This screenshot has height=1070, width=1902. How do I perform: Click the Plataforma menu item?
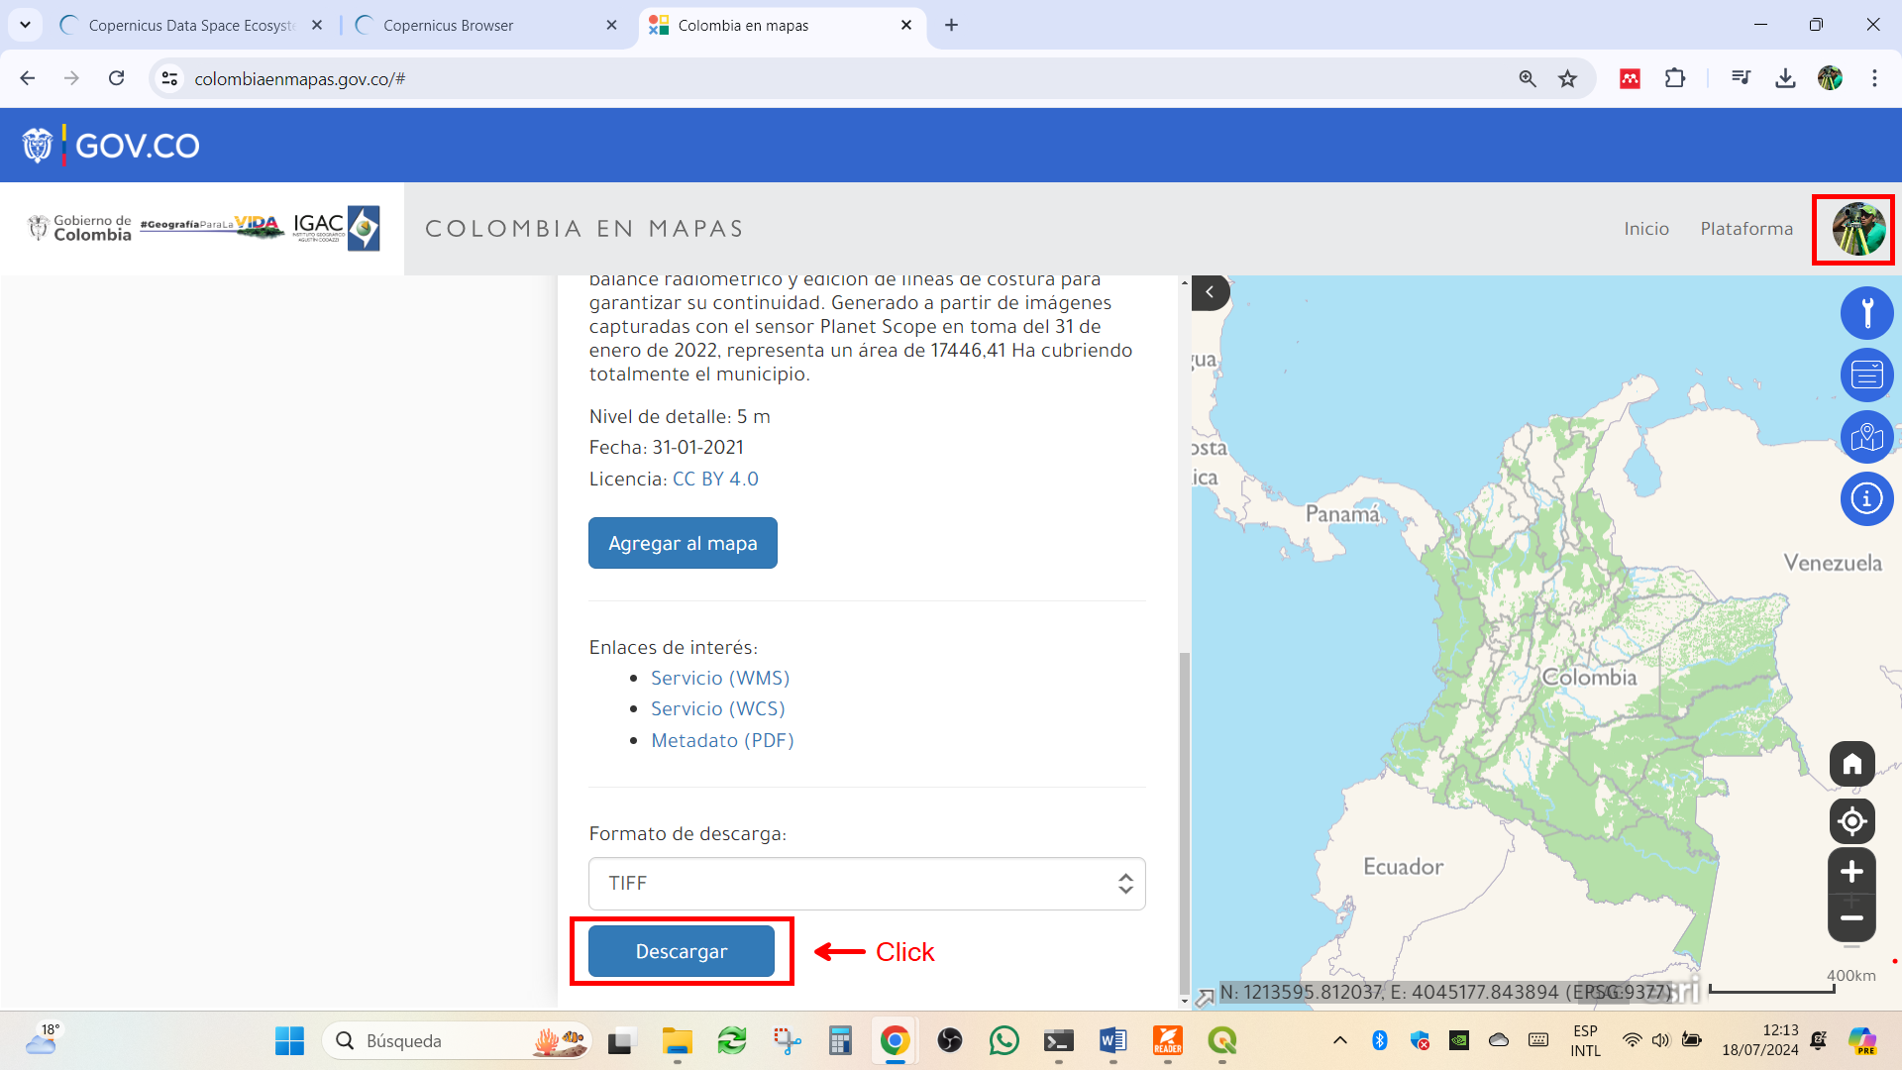[x=1746, y=229]
